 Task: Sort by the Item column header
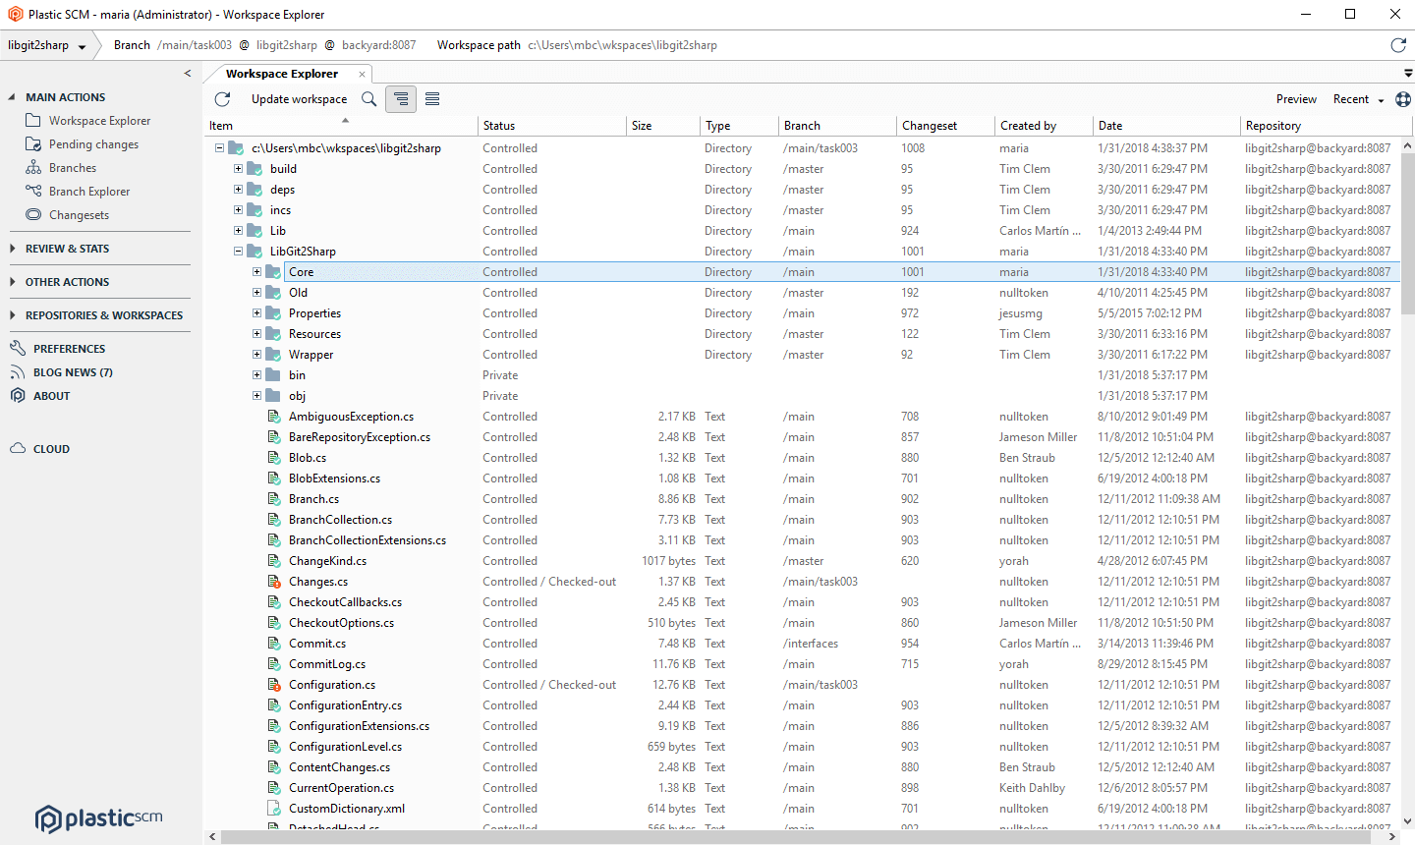click(341, 126)
